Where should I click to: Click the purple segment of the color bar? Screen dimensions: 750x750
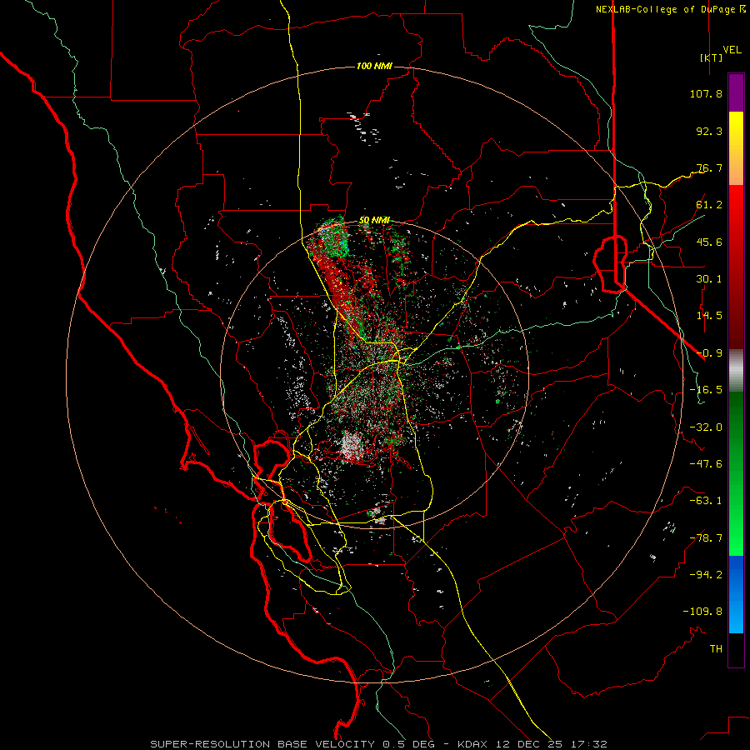tap(736, 92)
